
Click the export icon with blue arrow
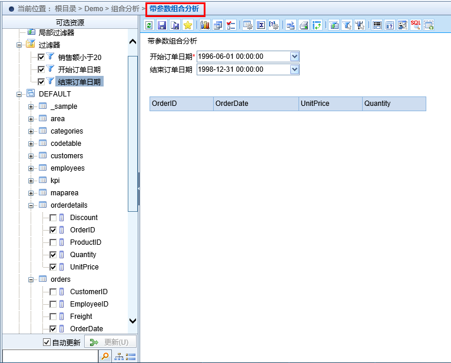point(291,25)
